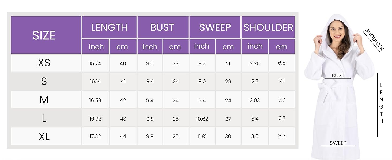Click the SWEEP column header

pos(215,27)
